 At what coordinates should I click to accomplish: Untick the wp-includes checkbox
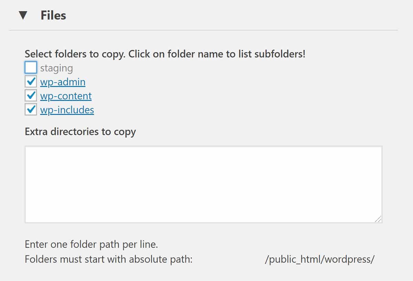click(31, 110)
